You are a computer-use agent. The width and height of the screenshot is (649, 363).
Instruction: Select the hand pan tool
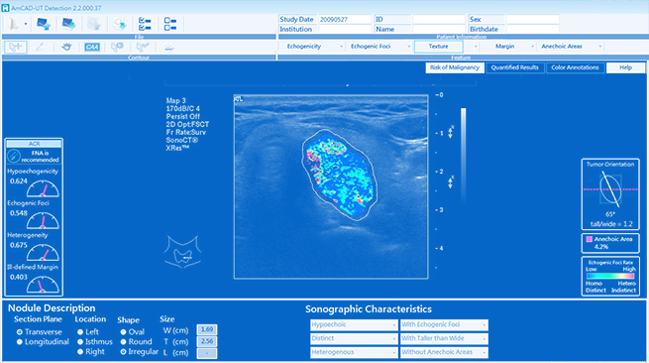coord(66,47)
